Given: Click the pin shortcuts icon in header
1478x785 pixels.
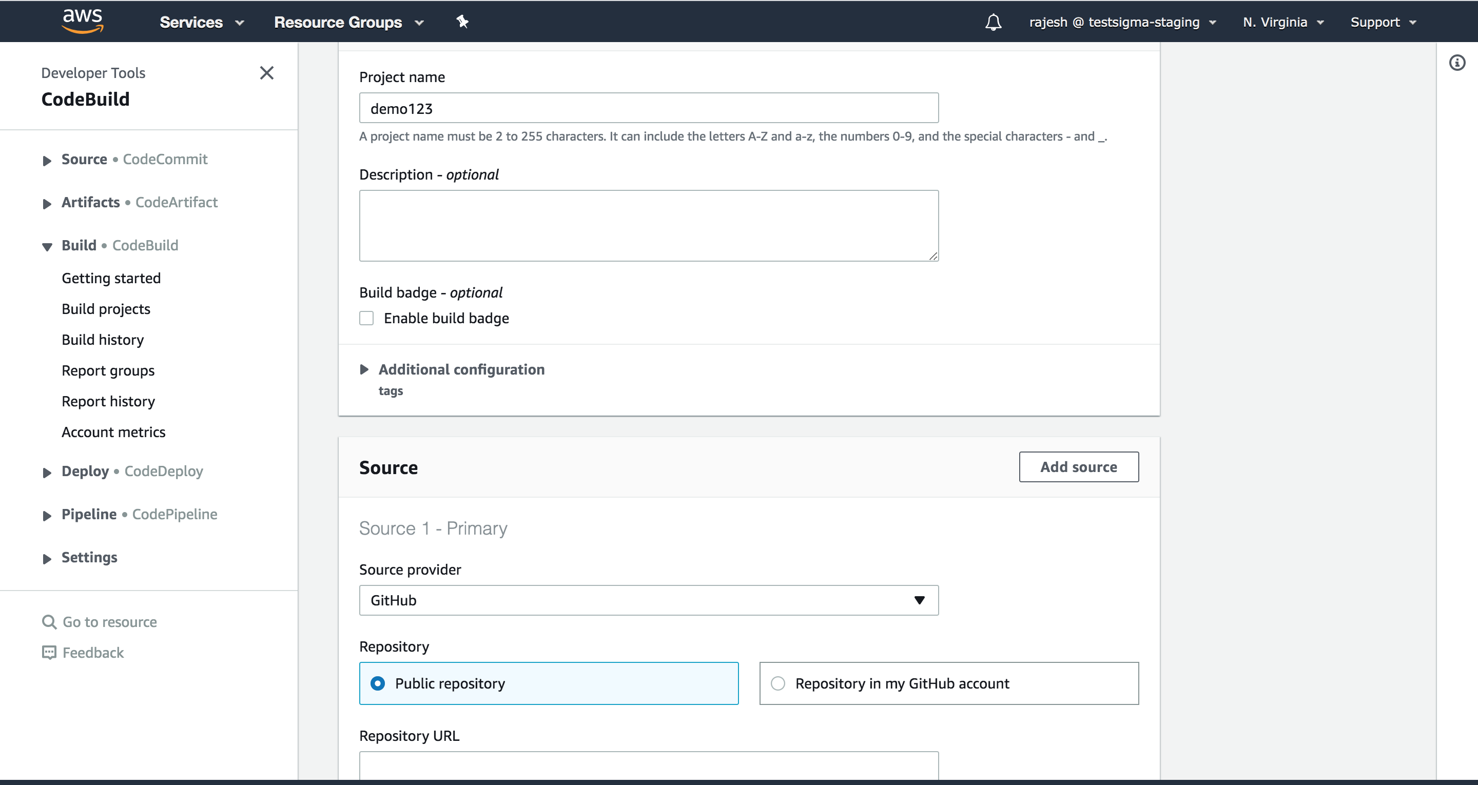Looking at the screenshot, I should pos(462,22).
